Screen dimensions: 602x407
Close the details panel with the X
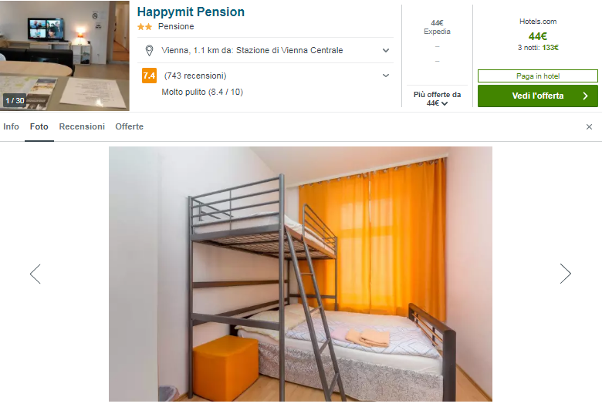pos(589,127)
